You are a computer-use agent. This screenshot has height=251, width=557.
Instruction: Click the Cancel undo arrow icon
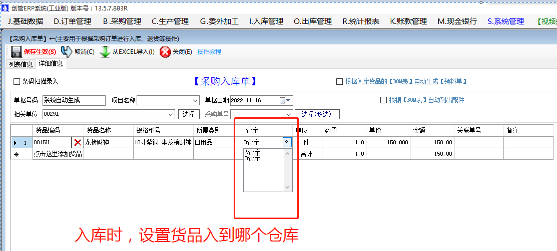pyautogui.click(x=66, y=52)
